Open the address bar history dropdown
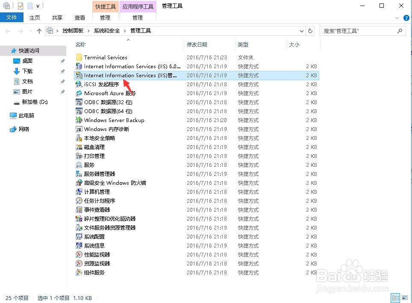This screenshot has width=412, height=303. click(x=302, y=31)
